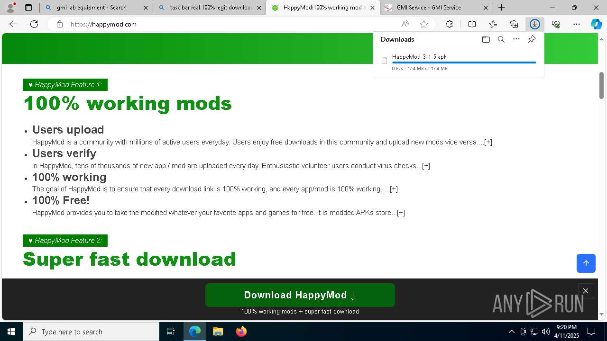This screenshot has height=341, width=607.
Task: Close the HappyMod tab
Action: coord(373,8)
